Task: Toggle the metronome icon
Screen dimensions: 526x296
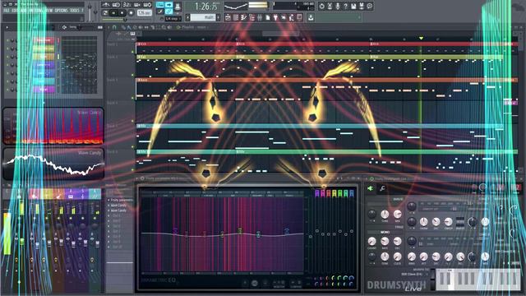Action: [106, 5]
